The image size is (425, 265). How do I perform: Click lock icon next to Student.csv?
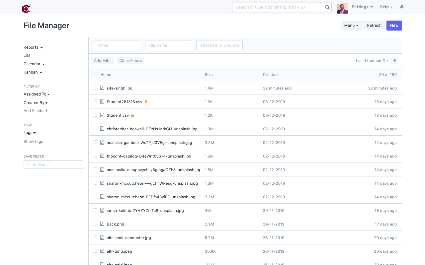[132, 115]
